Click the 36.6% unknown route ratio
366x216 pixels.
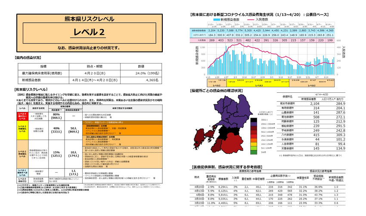(318, 187)
